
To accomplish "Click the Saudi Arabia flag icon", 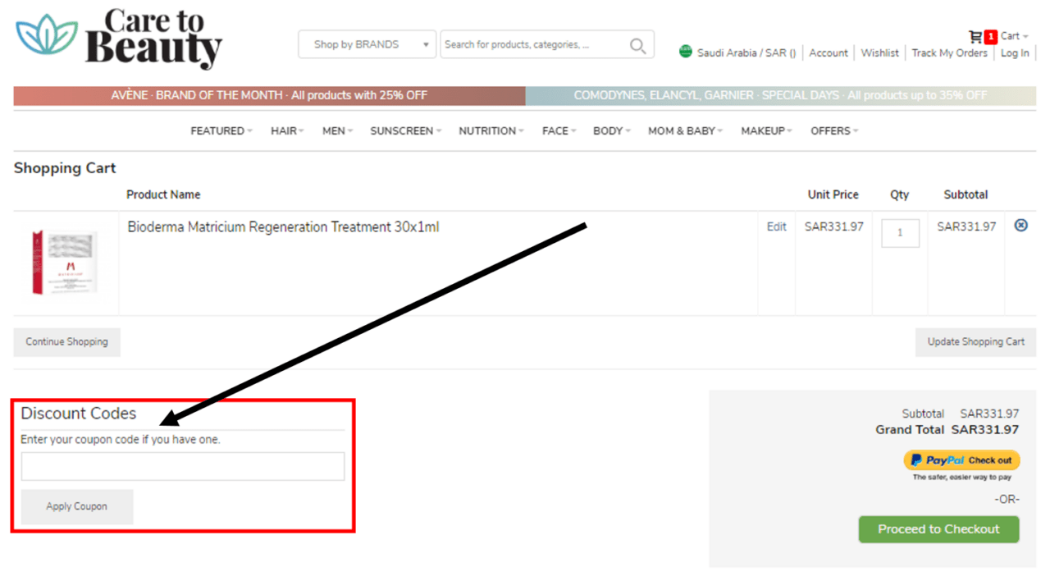I will click(x=686, y=52).
